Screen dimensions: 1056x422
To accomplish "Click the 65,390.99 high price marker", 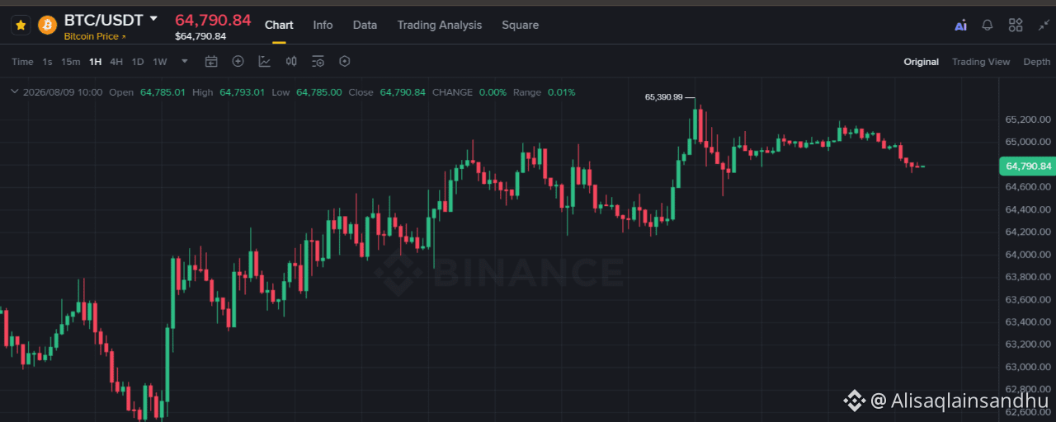I will tap(664, 97).
